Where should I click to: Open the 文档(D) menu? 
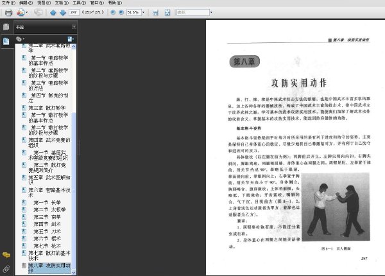pos(62,3)
